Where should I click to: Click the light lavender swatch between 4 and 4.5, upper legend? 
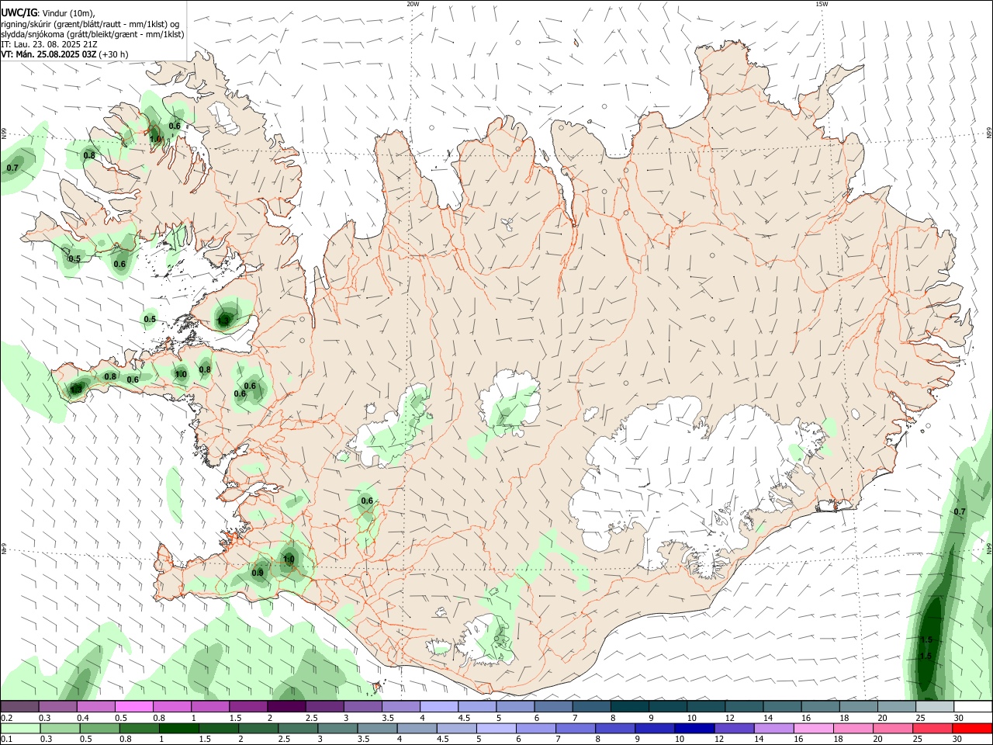[438, 706]
